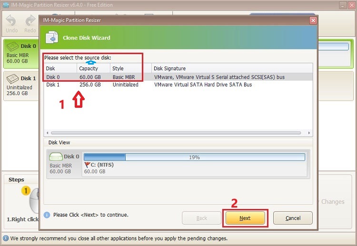Viewport: 357px width, 246px height.
Task: Select Disk 1 row in source list
Action: tap(178, 85)
